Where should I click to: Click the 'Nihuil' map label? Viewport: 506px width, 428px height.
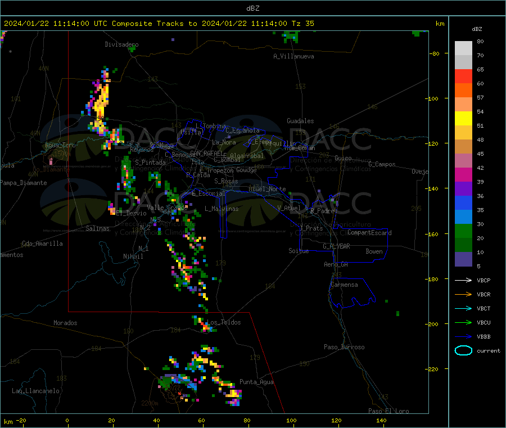point(133,256)
